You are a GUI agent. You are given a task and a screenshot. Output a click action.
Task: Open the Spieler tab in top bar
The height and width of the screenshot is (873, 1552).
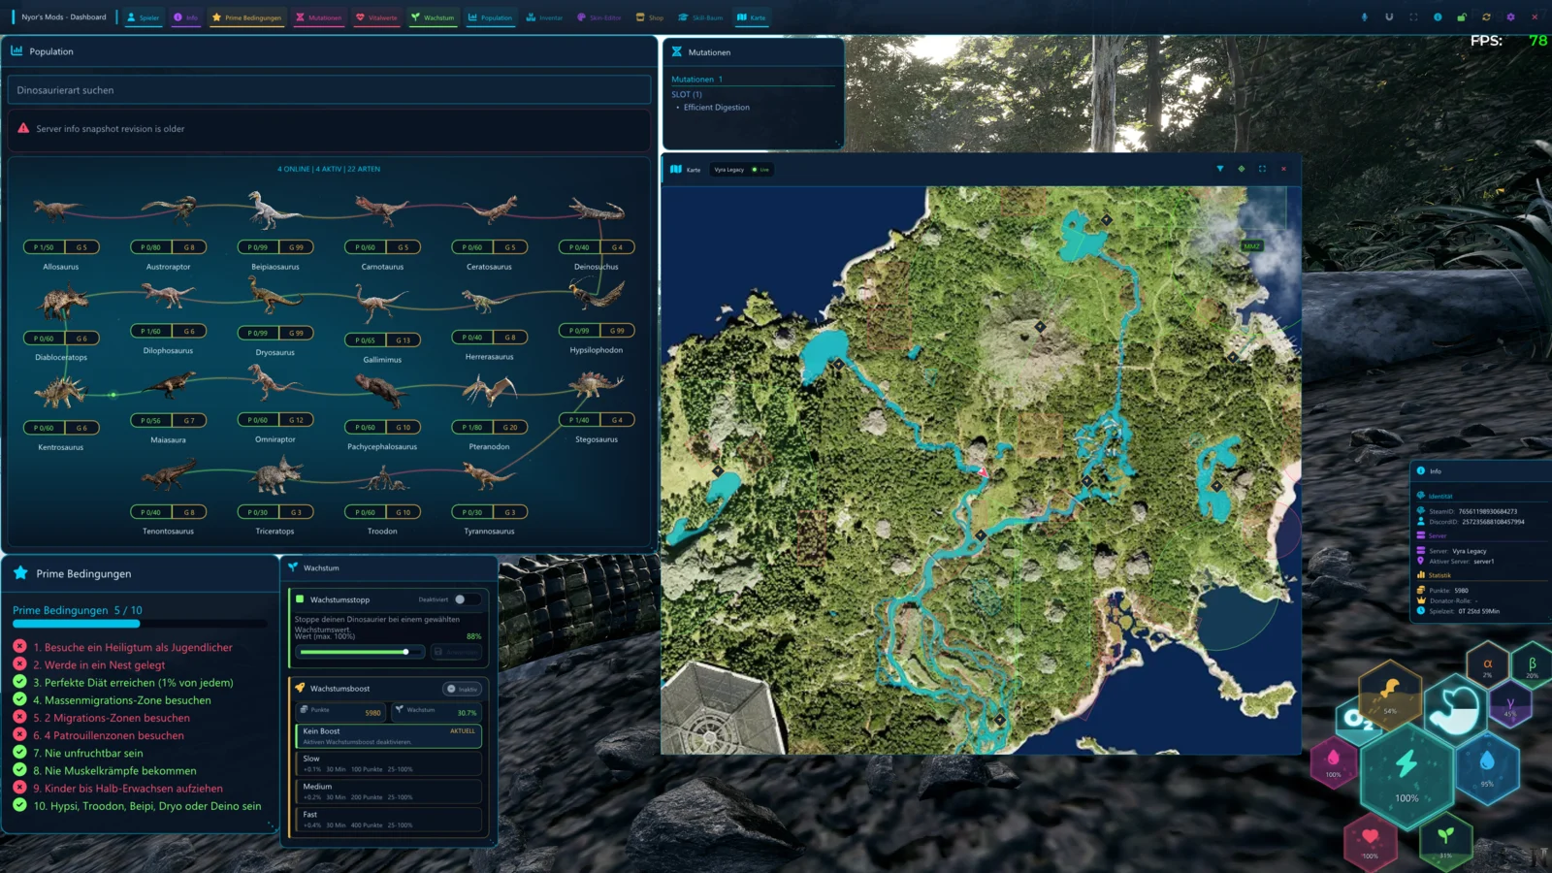pyautogui.click(x=143, y=17)
